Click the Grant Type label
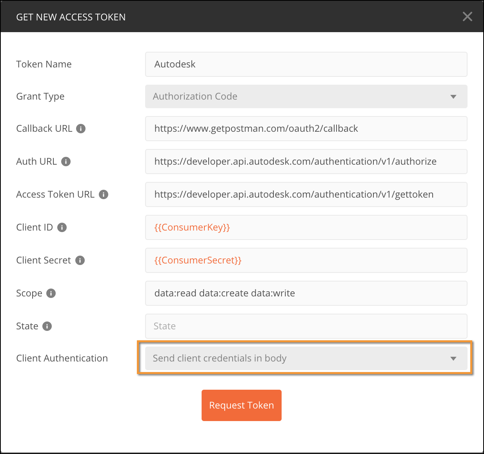 click(40, 96)
